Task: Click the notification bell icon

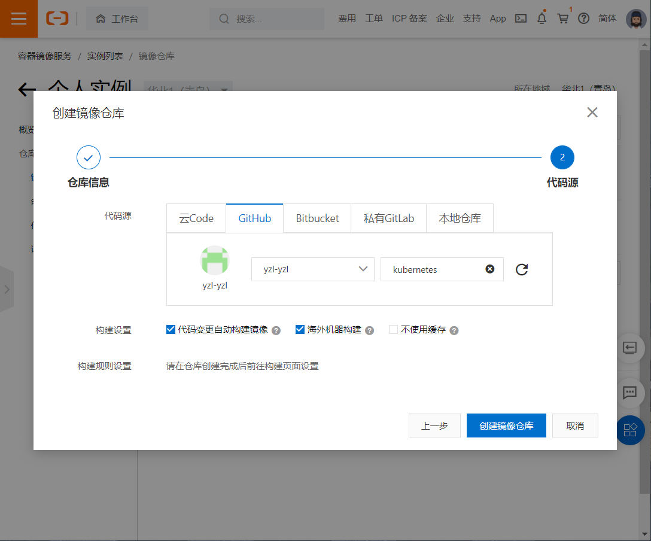Action: 542,19
